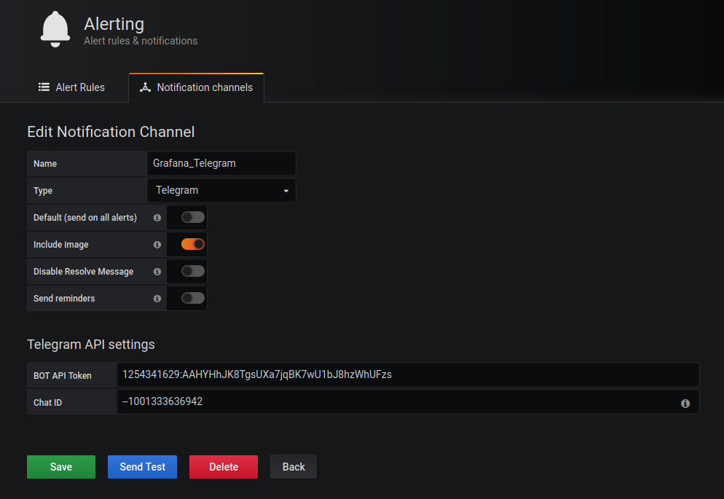This screenshot has height=499, width=724.
Task: Click info icon beside Default (send on all alerts)
Action: (x=157, y=217)
